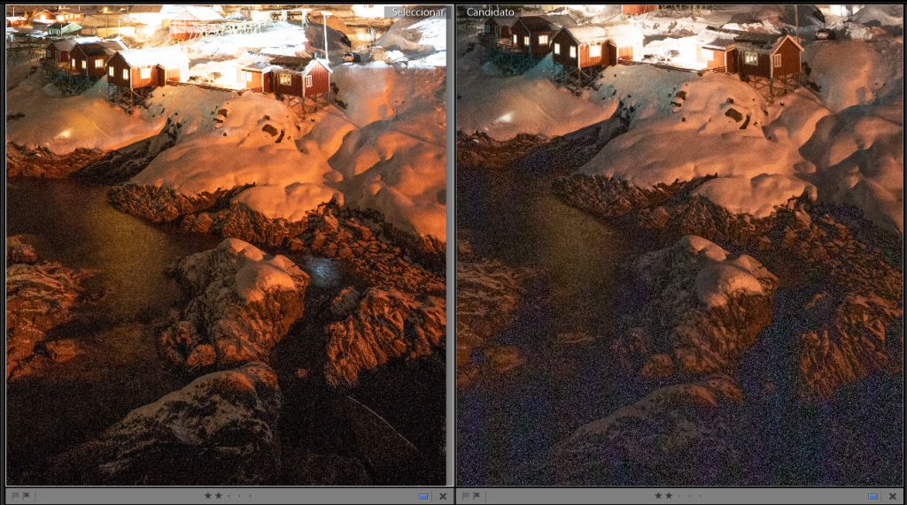Click blue color label of Candidate photo
The width and height of the screenshot is (907, 505).
872,496
